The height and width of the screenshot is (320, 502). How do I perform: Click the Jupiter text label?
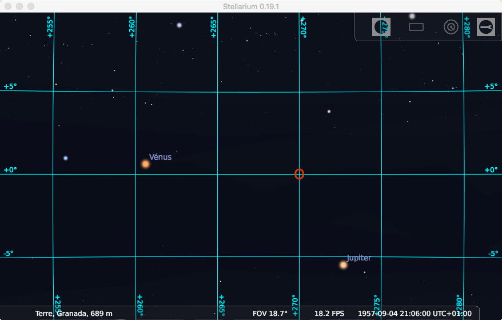[358, 258]
